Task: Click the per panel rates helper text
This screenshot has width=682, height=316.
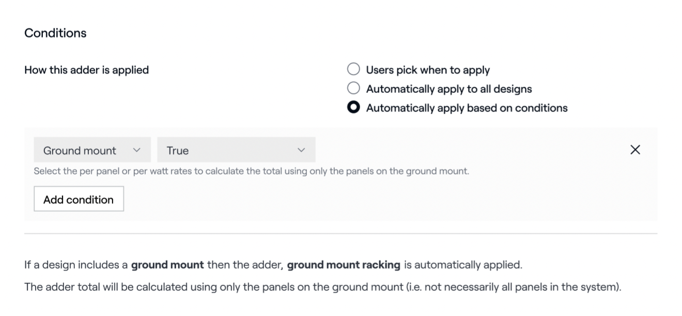Action: [251, 171]
